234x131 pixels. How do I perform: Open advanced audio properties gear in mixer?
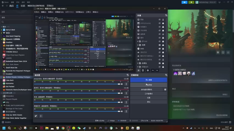point(36,116)
